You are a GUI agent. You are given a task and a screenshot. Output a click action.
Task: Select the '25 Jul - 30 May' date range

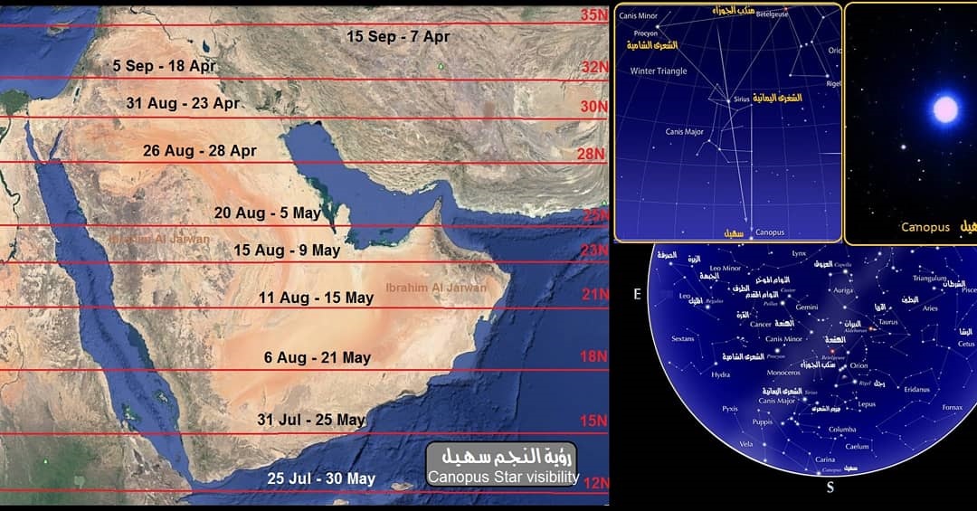click(x=321, y=479)
